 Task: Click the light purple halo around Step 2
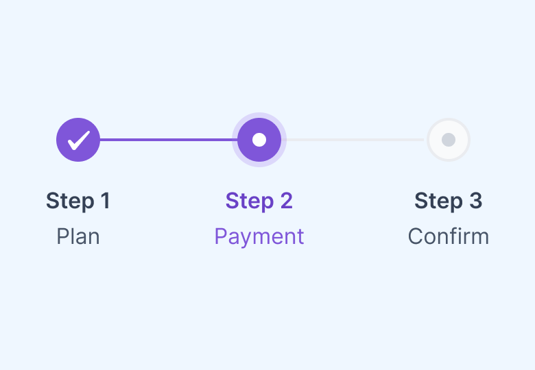point(259,115)
